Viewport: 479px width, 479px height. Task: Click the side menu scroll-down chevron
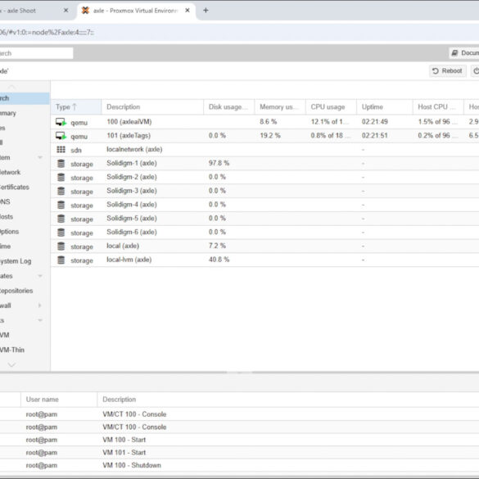tap(11, 364)
